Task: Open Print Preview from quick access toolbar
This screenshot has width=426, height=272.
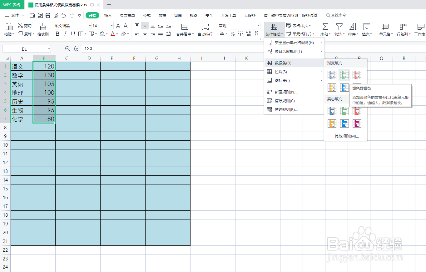Action: (x=56, y=15)
